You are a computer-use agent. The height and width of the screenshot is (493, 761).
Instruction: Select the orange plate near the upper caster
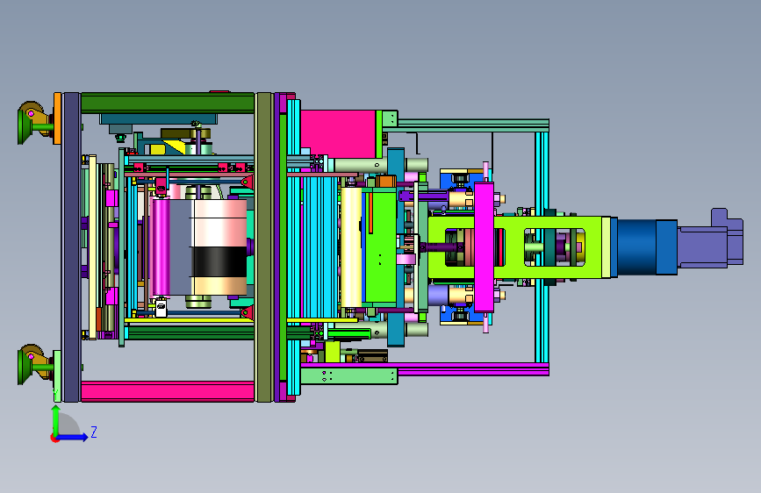57,118
